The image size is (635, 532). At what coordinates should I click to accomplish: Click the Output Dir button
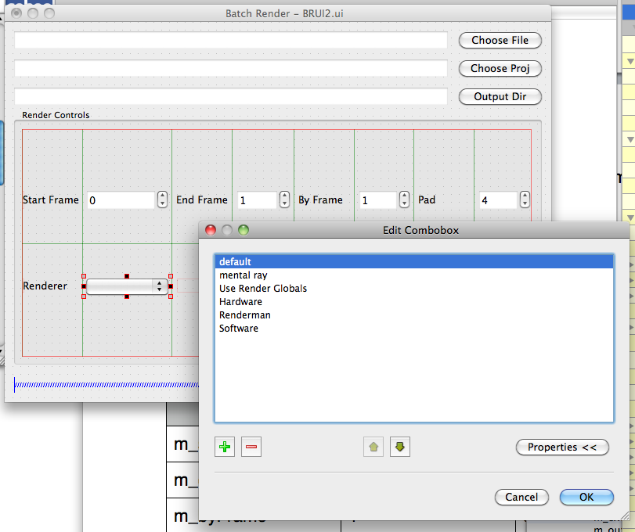pyautogui.click(x=500, y=96)
